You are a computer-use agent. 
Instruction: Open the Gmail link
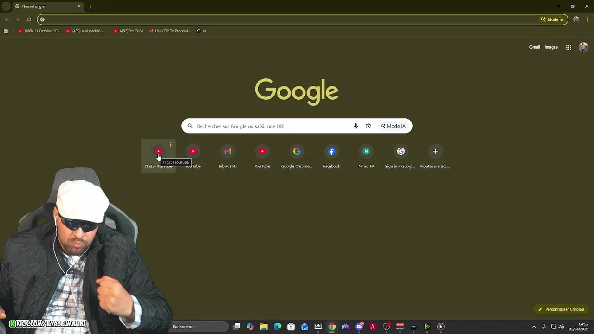[535, 47]
